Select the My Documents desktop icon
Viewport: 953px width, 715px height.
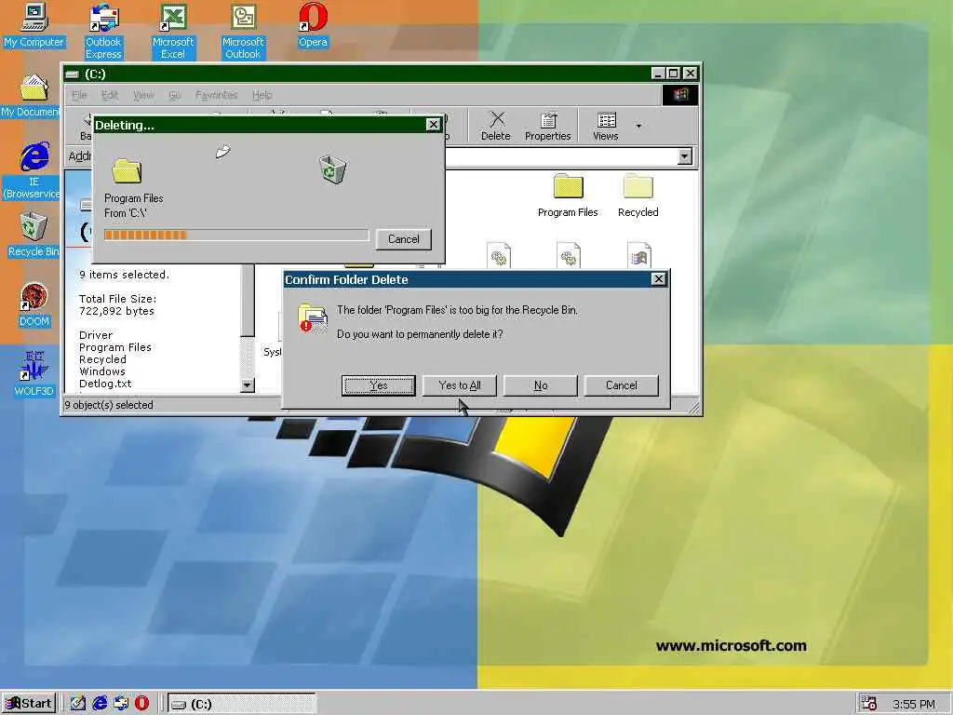pyautogui.click(x=31, y=96)
